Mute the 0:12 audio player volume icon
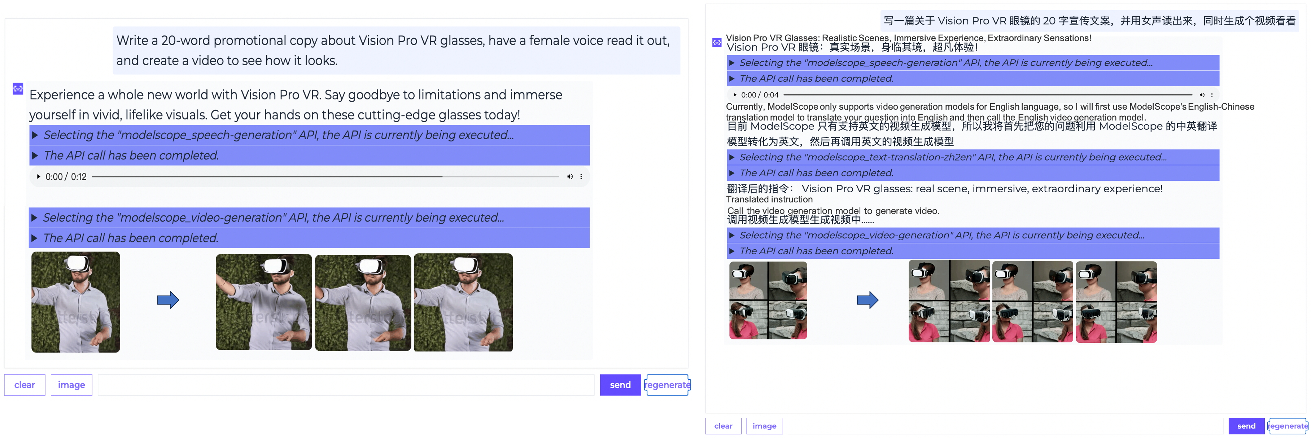 point(569,176)
